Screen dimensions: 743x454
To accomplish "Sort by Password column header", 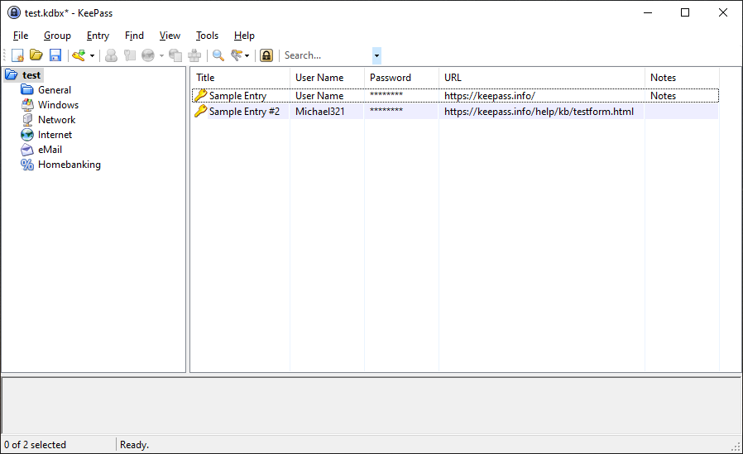I will [401, 78].
